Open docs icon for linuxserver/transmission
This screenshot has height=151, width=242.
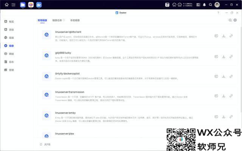(x=216, y=96)
